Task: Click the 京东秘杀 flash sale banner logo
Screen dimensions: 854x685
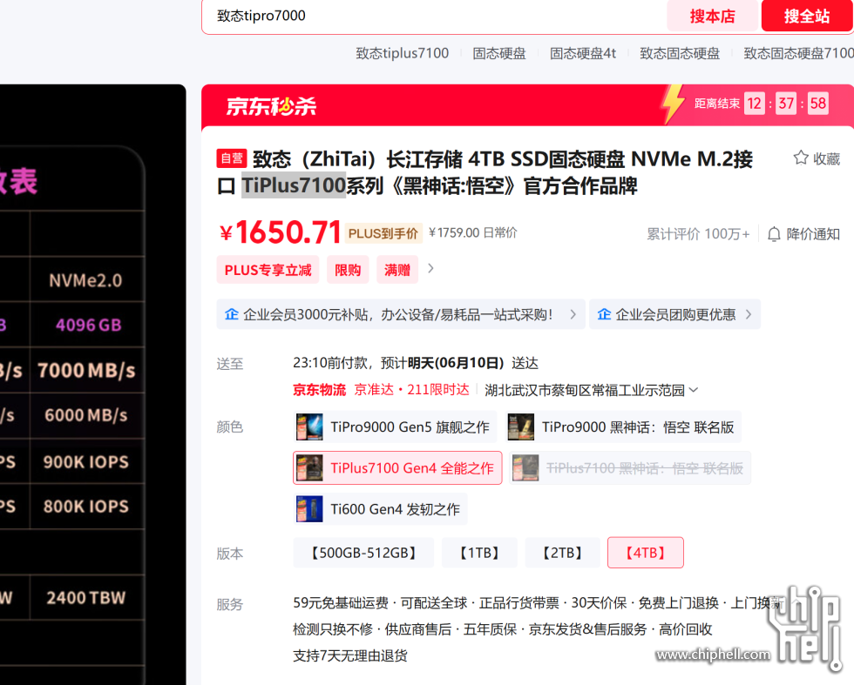Action: [x=271, y=105]
